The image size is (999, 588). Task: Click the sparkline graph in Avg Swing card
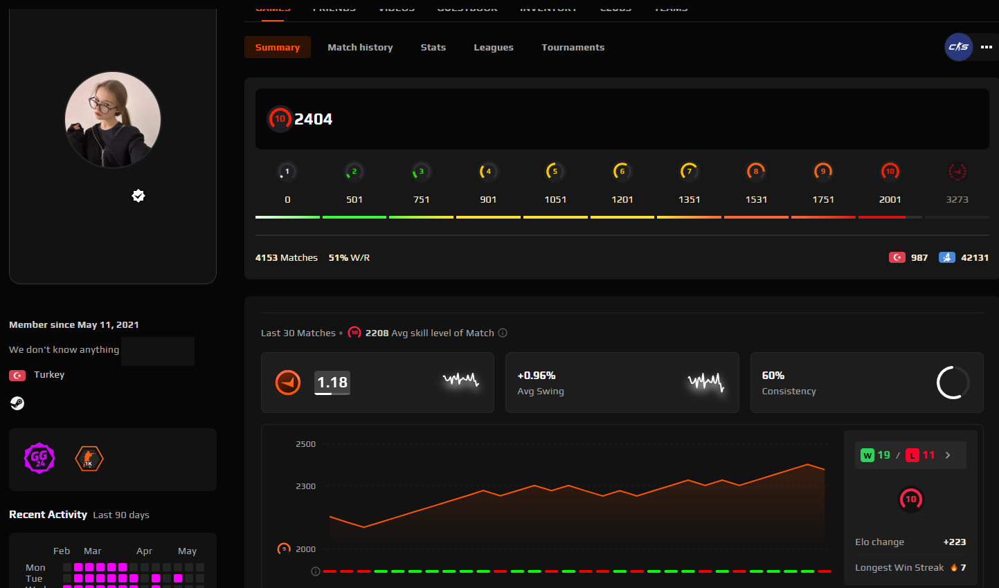point(706,382)
